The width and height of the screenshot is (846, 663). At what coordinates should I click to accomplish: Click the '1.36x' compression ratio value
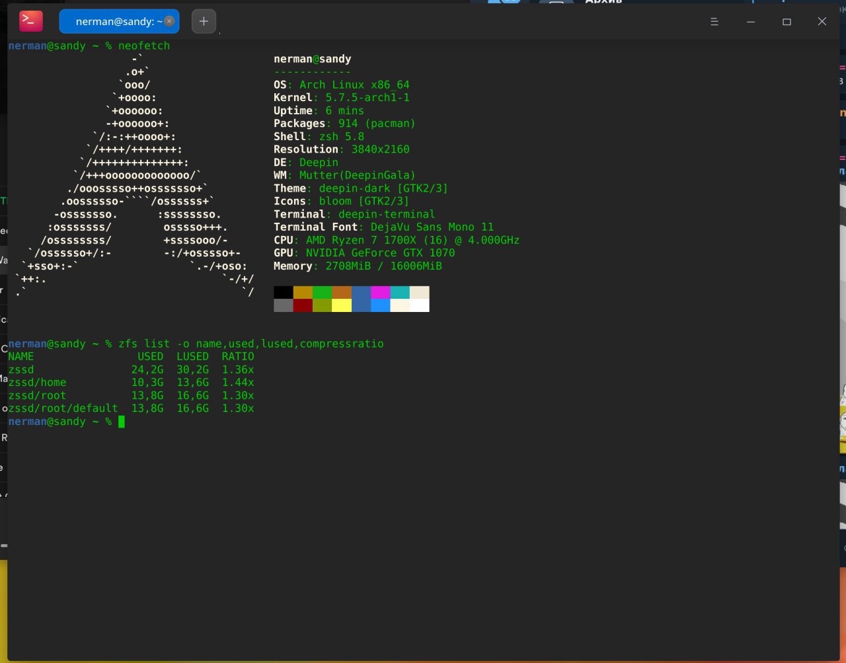pyautogui.click(x=238, y=370)
